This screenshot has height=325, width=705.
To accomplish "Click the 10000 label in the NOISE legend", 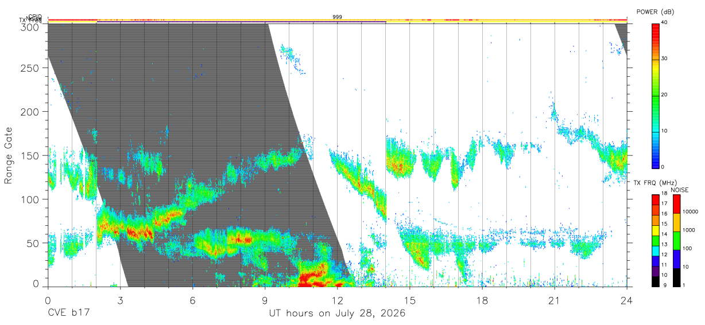I will (691, 212).
